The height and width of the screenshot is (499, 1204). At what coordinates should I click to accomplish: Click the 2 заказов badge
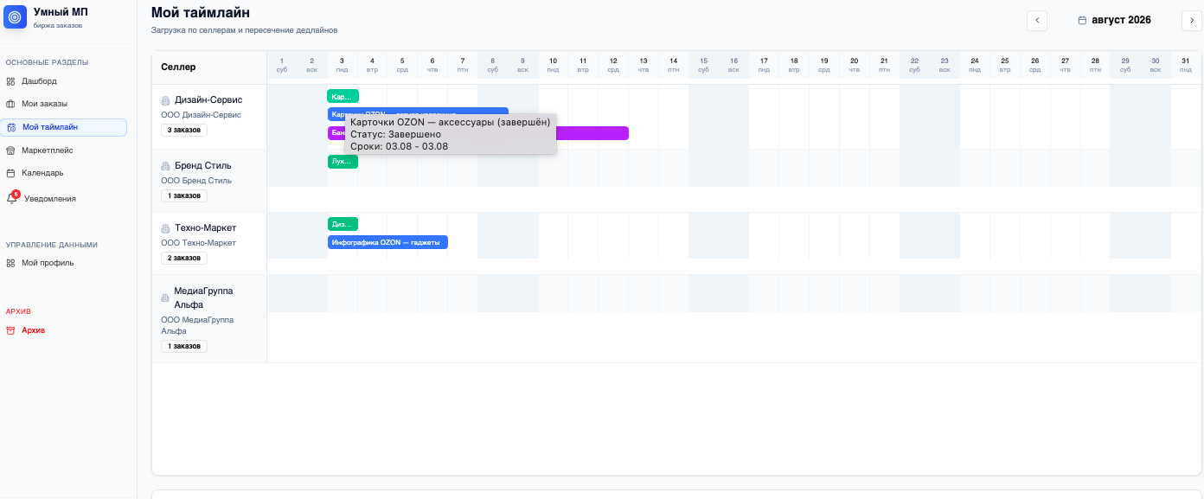pyautogui.click(x=184, y=259)
